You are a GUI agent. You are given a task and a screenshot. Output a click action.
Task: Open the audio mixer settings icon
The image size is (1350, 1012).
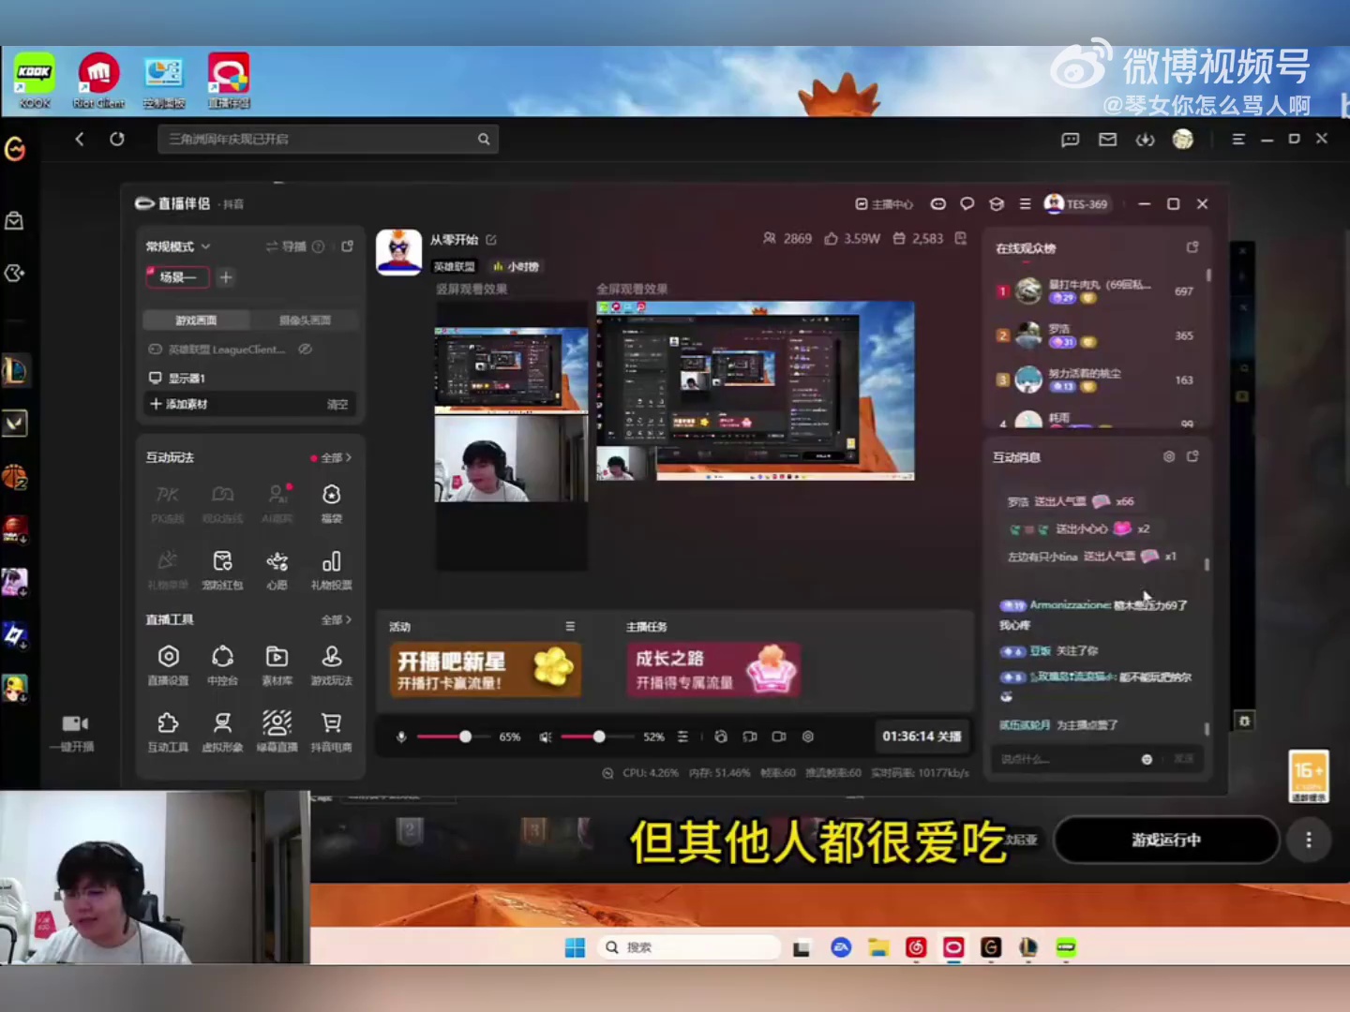pos(682,737)
